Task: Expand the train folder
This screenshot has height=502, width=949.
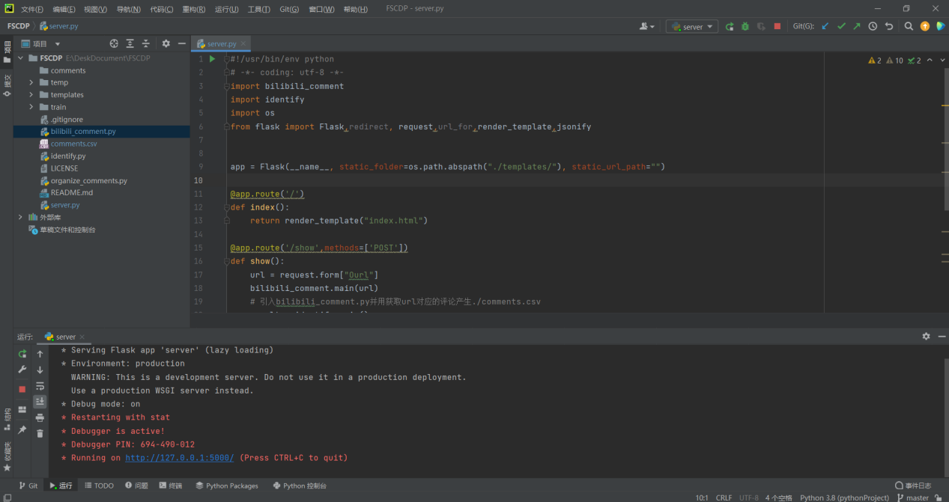Action: click(31, 107)
